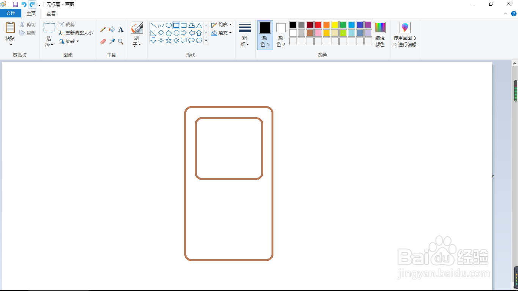Image resolution: width=518 pixels, height=291 pixels.
Task: Click 编辑颜色 (Edit colors) button
Action: point(380,35)
